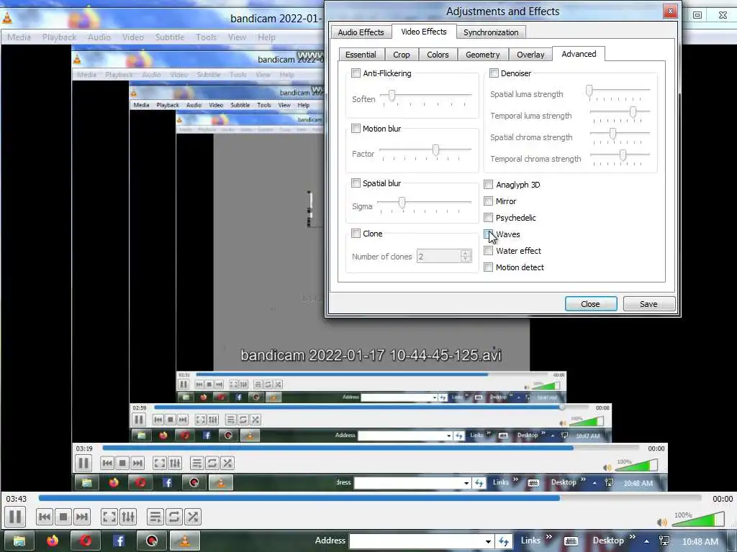
Task: Open the Geometry sub-tab
Action: pyautogui.click(x=483, y=55)
